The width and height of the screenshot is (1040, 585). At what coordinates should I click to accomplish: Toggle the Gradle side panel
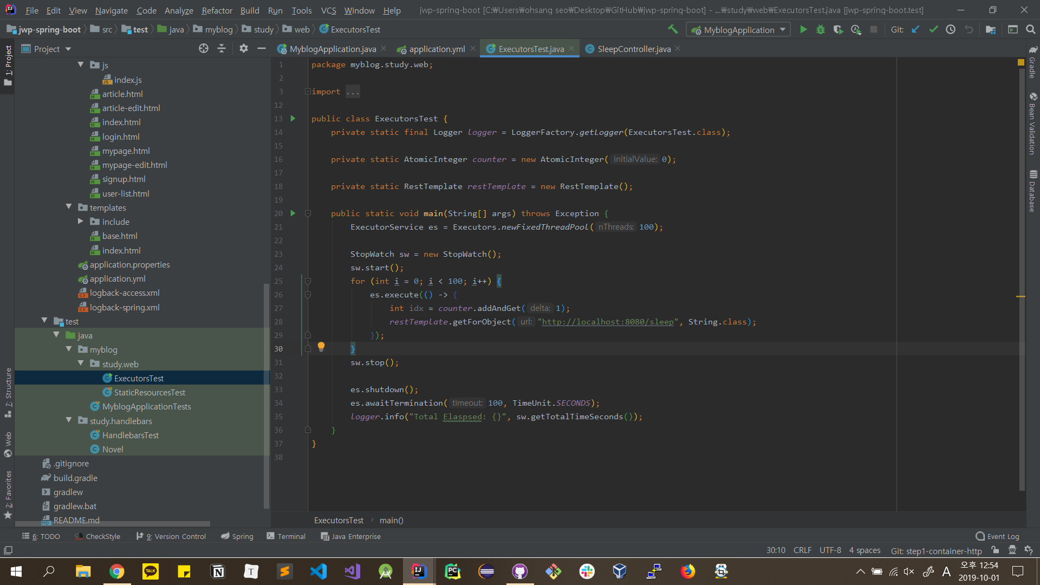[x=1032, y=64]
